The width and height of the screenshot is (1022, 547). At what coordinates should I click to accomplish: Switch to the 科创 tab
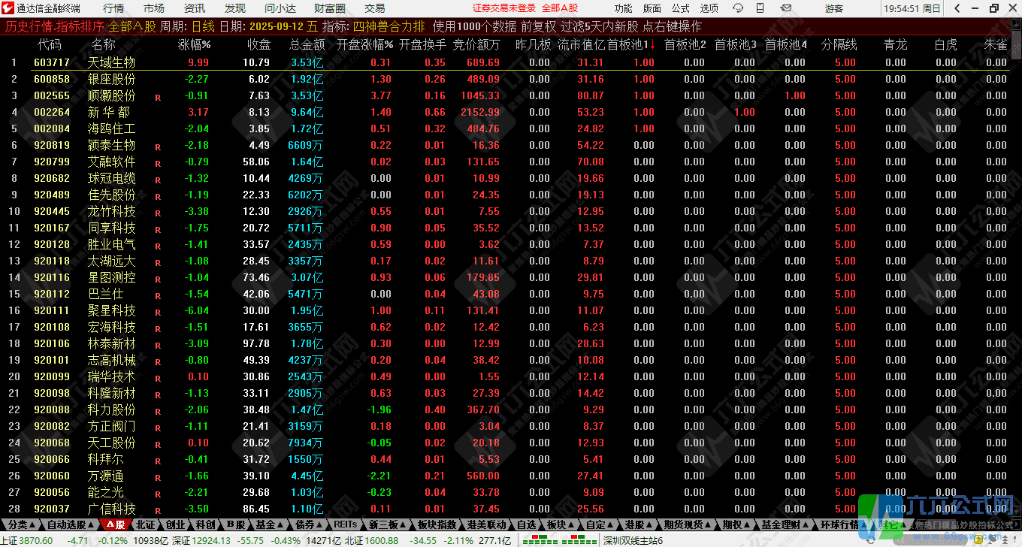tap(205, 524)
